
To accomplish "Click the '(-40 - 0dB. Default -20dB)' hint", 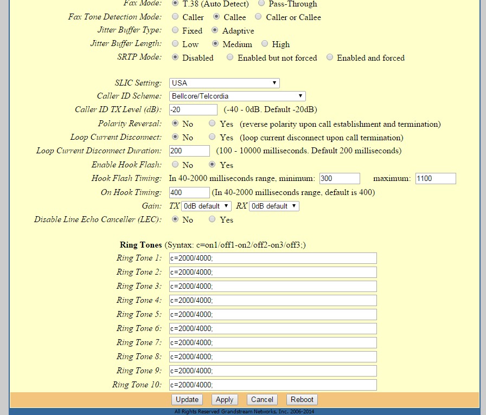I will click(x=270, y=109).
